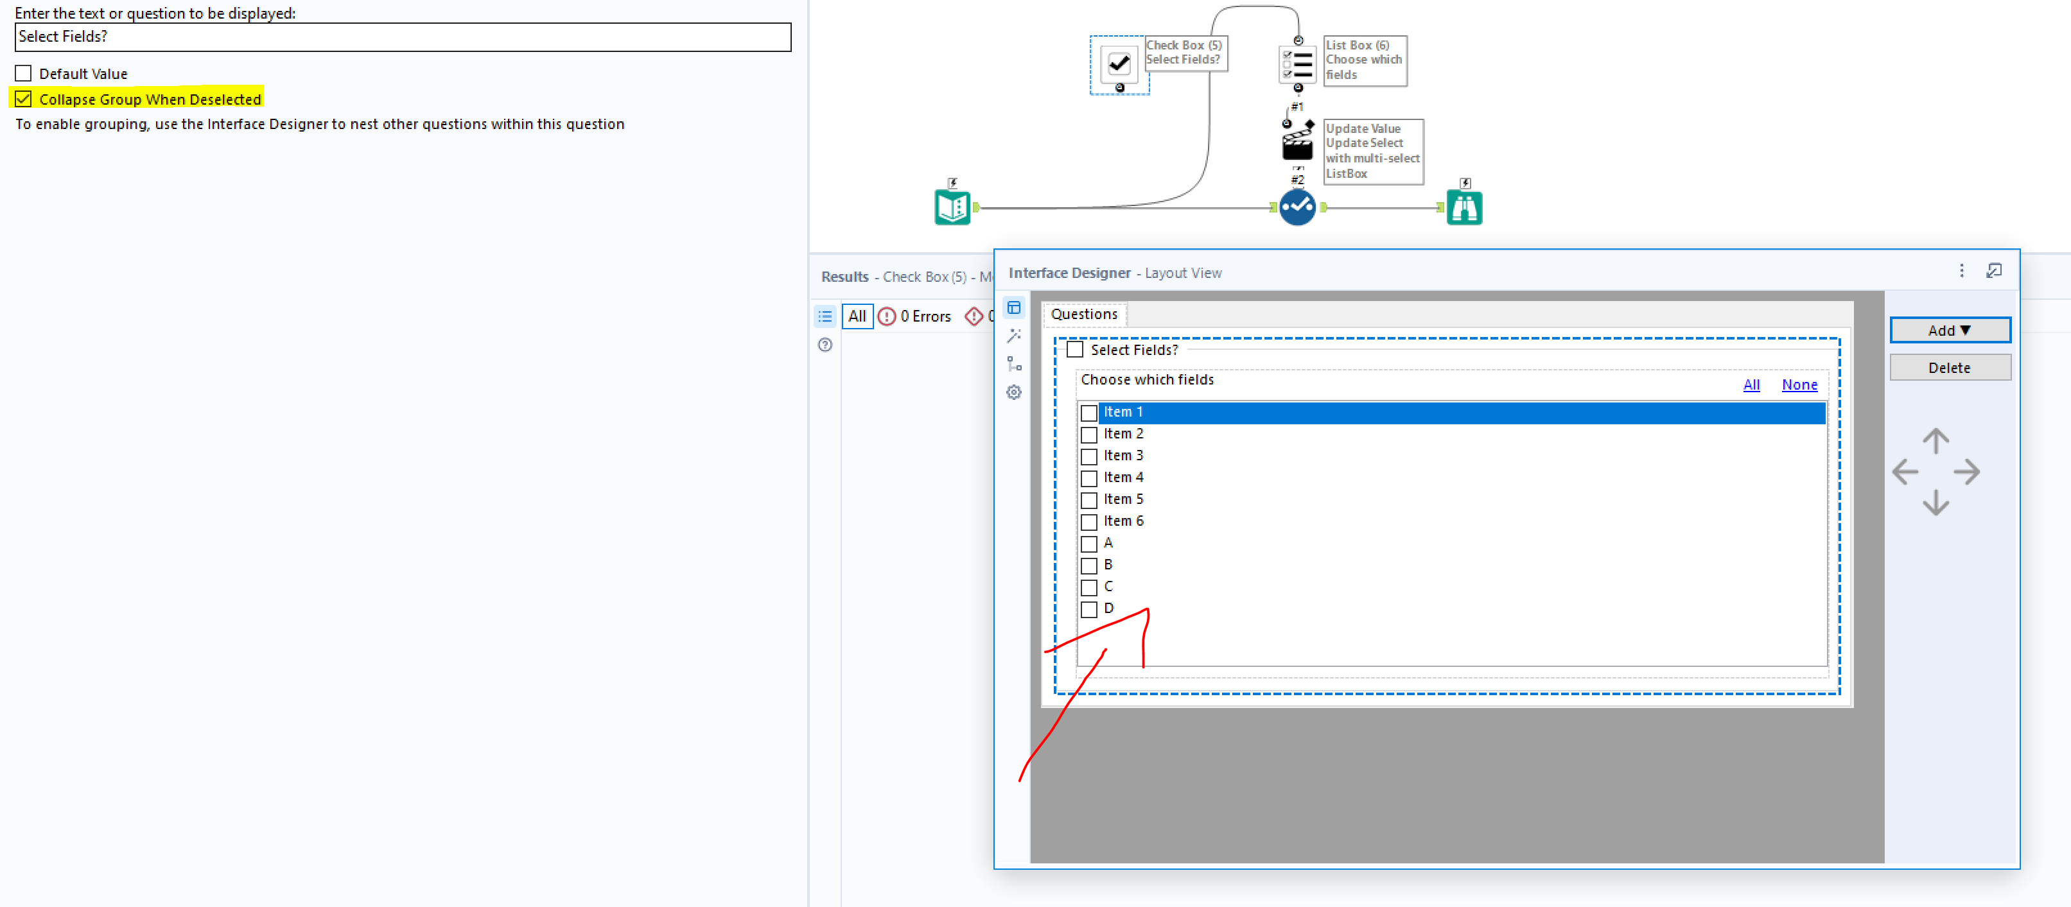This screenshot has height=907, width=2071.
Task: Check the Item 3 checkbox in the list
Action: click(1090, 456)
